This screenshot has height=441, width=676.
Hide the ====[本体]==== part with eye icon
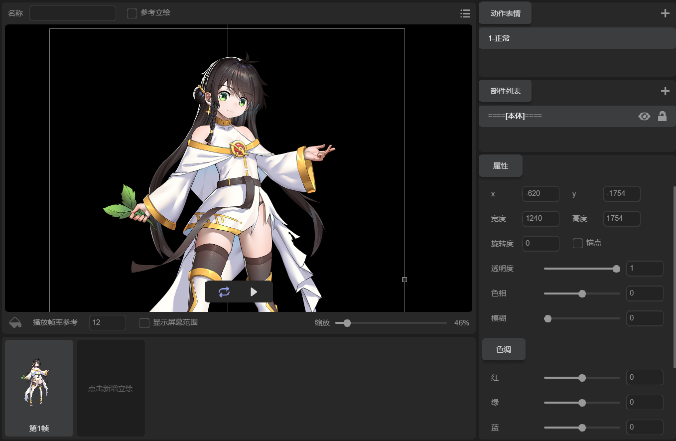point(644,117)
